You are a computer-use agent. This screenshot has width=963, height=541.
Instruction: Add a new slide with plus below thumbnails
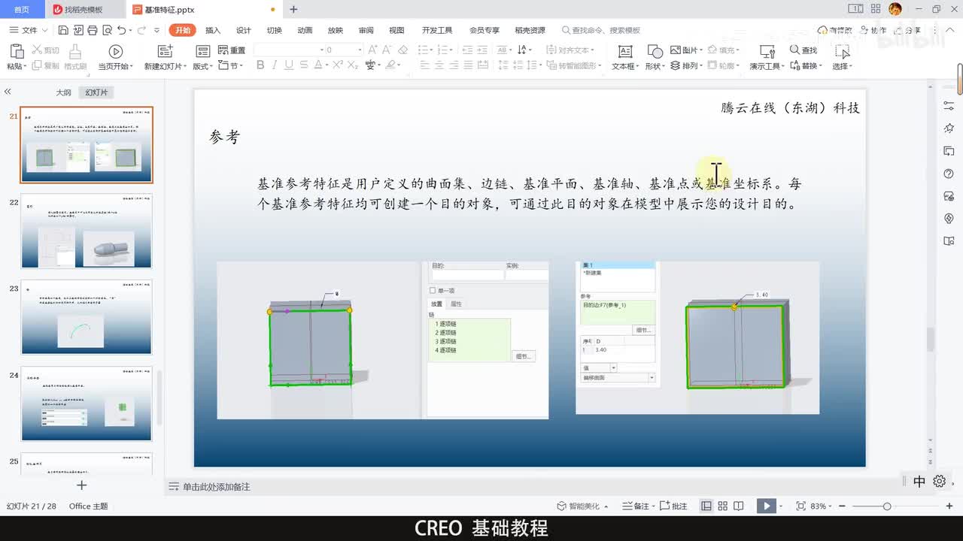coord(82,485)
